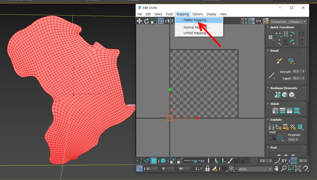This screenshot has height=180, width=317.
Task: Open the View menu
Action: (223, 14)
